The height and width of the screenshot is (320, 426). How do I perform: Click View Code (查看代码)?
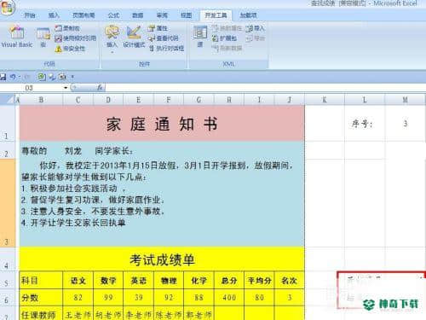click(x=164, y=38)
